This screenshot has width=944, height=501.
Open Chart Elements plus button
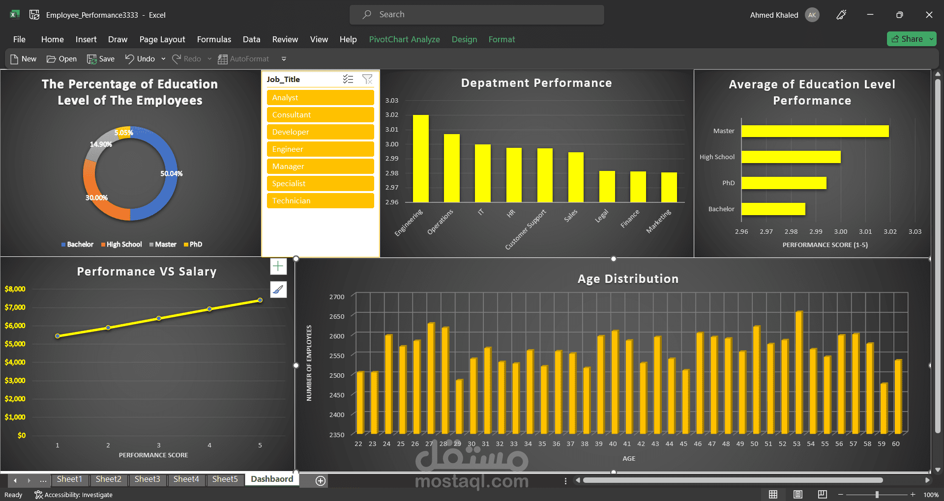(278, 266)
